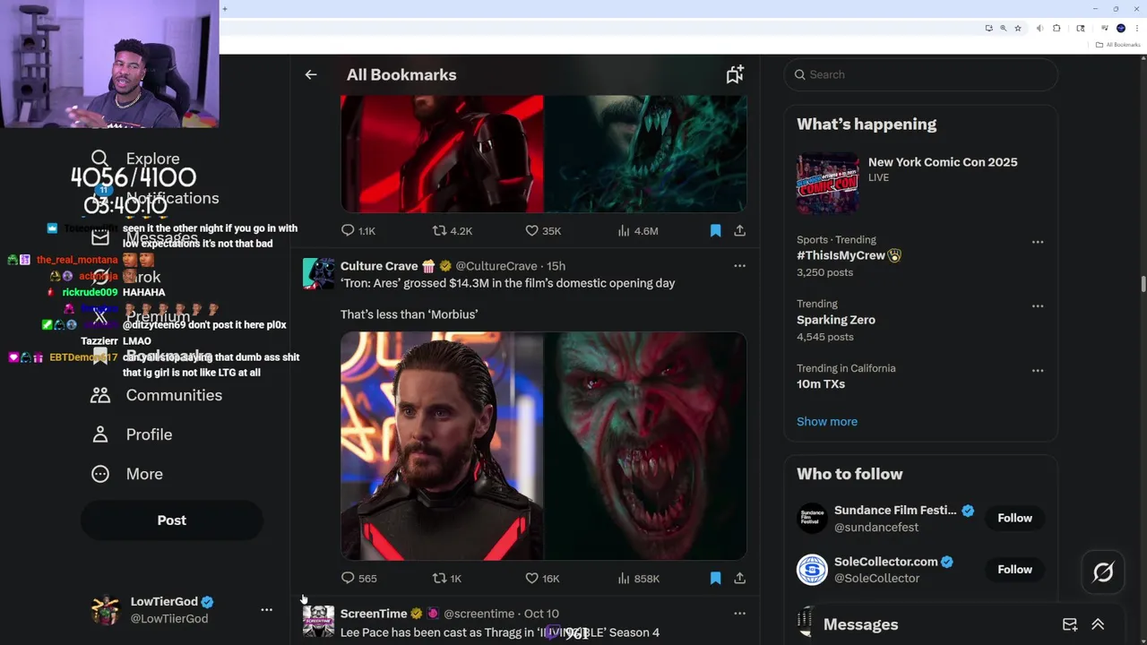Open All Bookmarks folder in bookmarks bar

[1118, 45]
